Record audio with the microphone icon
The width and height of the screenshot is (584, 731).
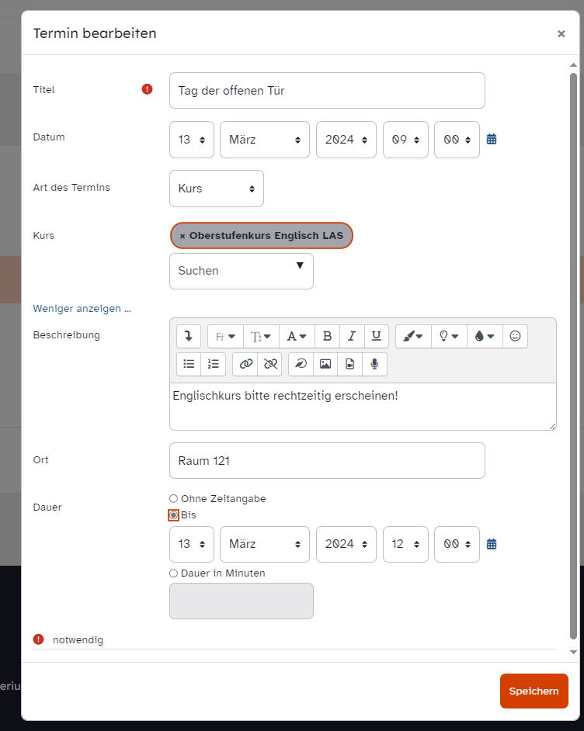374,364
